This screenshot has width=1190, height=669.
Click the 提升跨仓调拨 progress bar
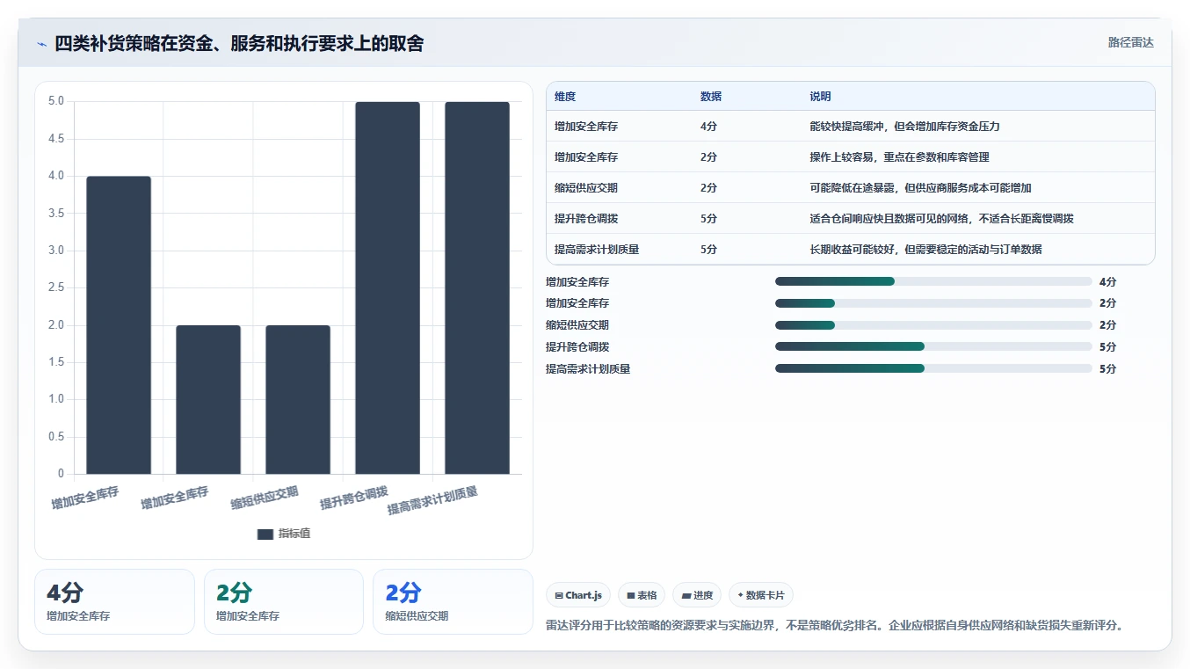coord(933,347)
